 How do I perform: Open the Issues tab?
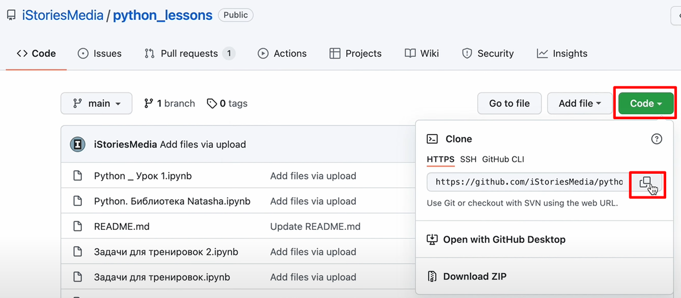100,53
